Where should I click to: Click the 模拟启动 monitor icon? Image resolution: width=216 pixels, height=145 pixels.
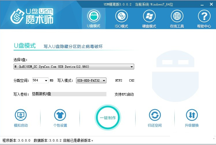point(21,115)
